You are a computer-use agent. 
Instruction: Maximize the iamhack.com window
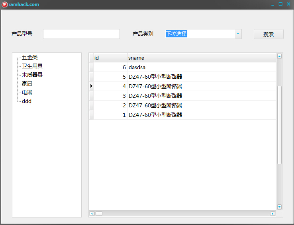[280, 4]
